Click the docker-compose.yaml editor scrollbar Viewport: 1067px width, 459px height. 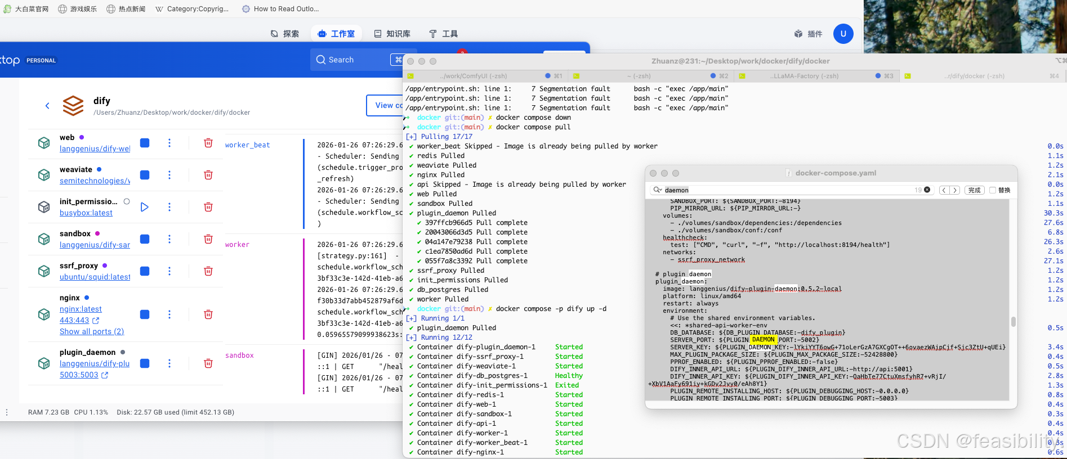click(1013, 322)
